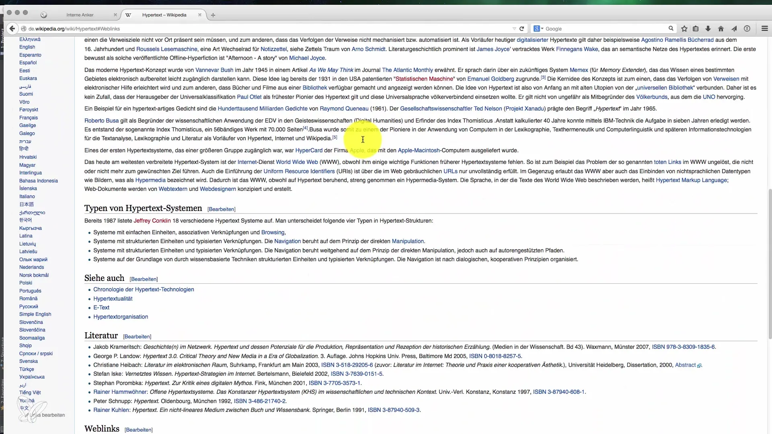Open the downloads arrow icon
Screen dimensions: 772x434
[x=708, y=29]
